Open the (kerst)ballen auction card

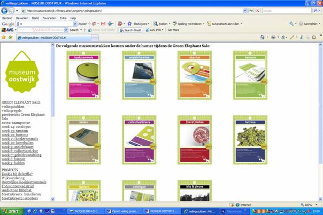pos(195,140)
